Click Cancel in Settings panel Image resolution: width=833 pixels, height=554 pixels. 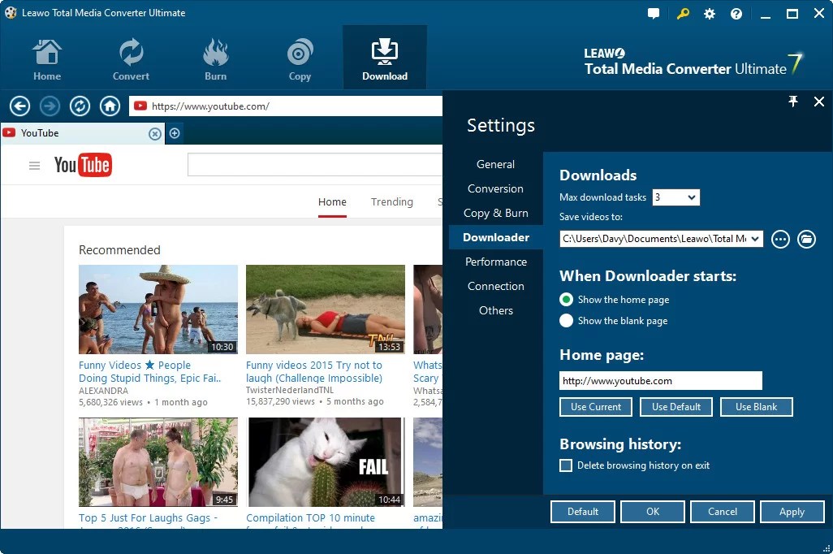point(722,512)
